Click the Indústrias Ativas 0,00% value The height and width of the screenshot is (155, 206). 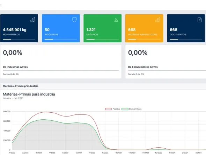pyautogui.click(x=13, y=52)
